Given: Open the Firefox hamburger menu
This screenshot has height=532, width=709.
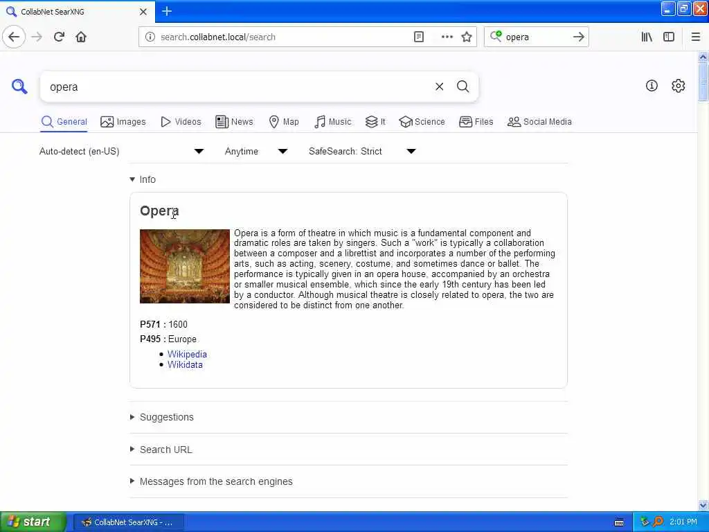Looking at the screenshot, I should 695,37.
